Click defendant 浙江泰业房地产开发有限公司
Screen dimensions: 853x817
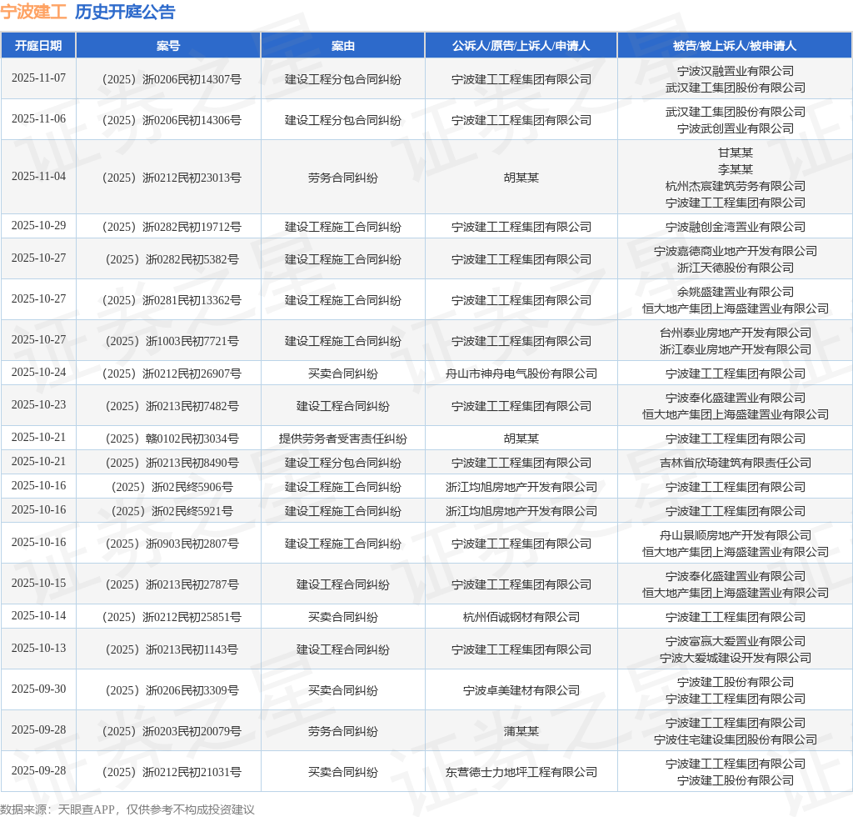736,349
